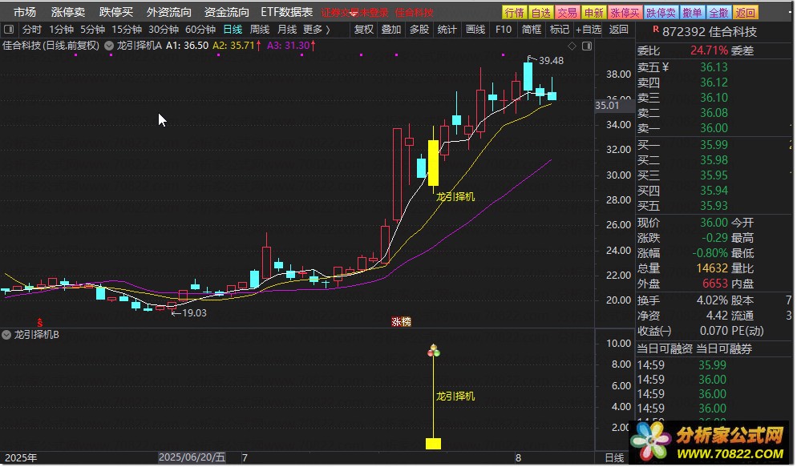The height and width of the screenshot is (467, 797).
Task: Click the 多股 toolbar item
Action: (419, 30)
